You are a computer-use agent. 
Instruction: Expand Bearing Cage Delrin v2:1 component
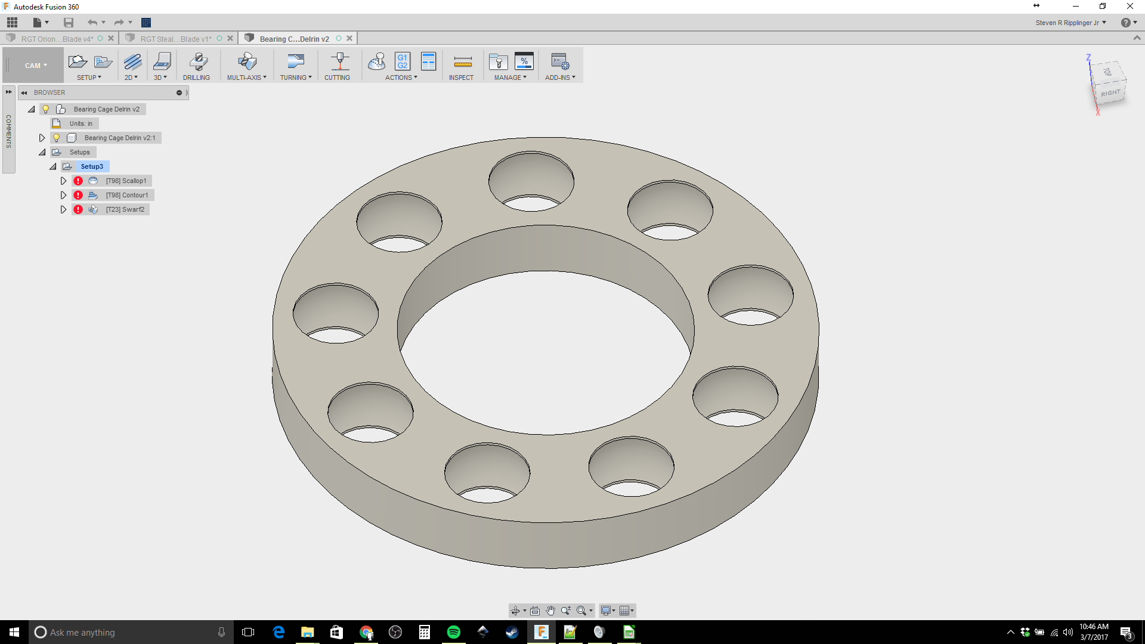pyautogui.click(x=42, y=138)
